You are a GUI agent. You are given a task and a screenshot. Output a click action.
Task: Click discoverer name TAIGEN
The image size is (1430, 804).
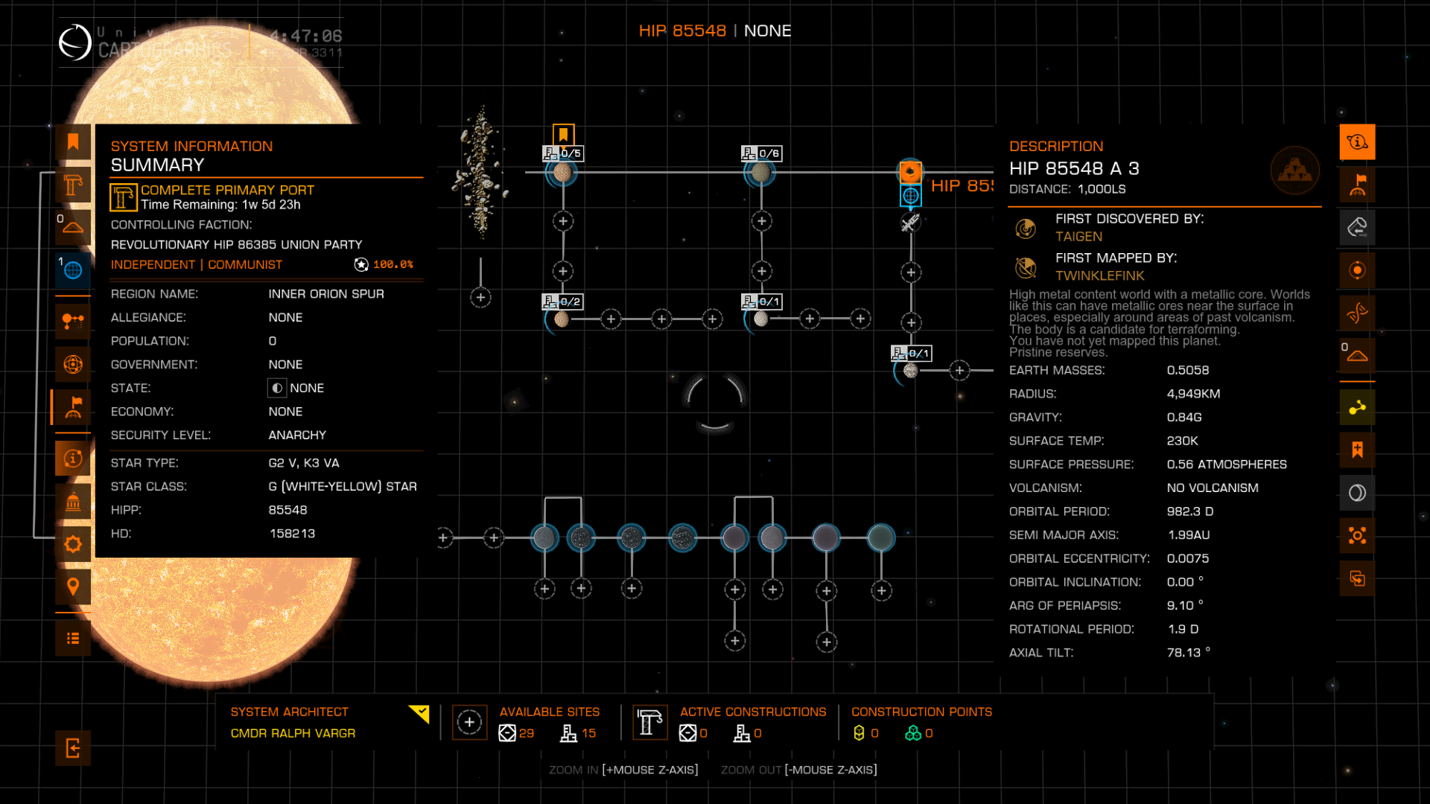tap(1078, 237)
